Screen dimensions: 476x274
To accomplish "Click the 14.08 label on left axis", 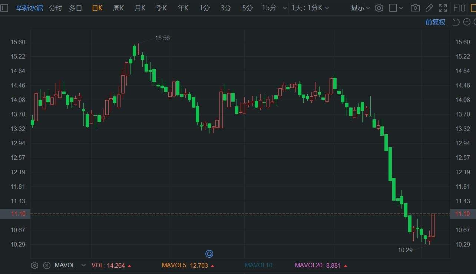I will [18, 100].
